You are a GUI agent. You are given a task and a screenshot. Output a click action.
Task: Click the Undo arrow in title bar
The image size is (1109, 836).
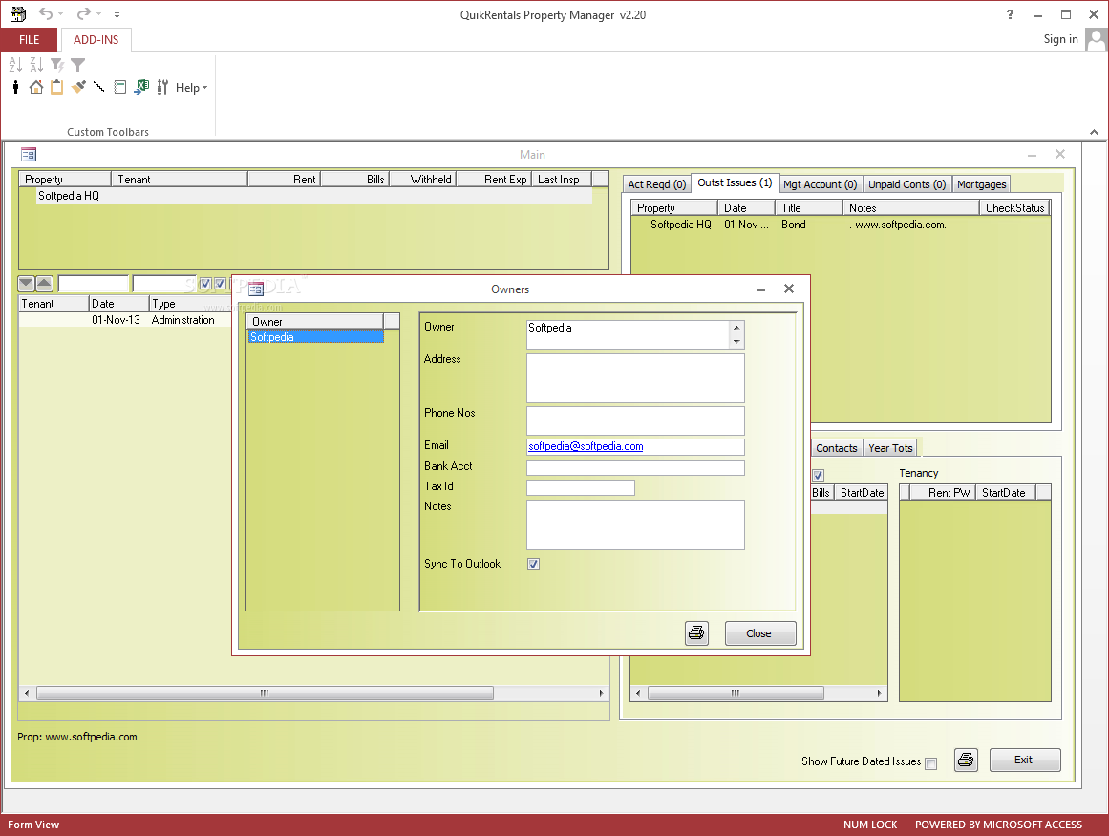coord(46,14)
